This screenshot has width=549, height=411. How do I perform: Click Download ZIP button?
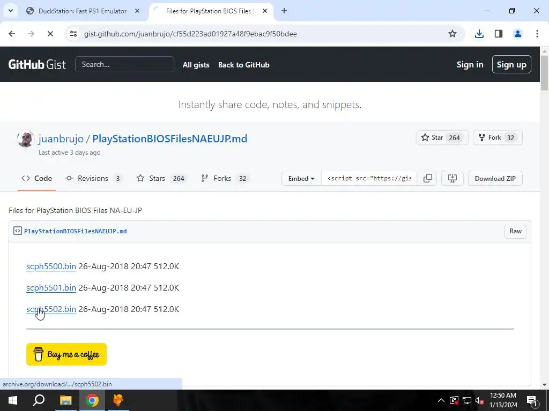(495, 179)
